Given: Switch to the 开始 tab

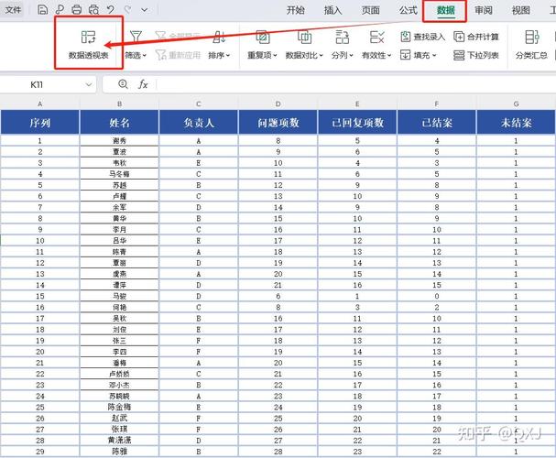Looking at the screenshot, I should (x=295, y=10).
